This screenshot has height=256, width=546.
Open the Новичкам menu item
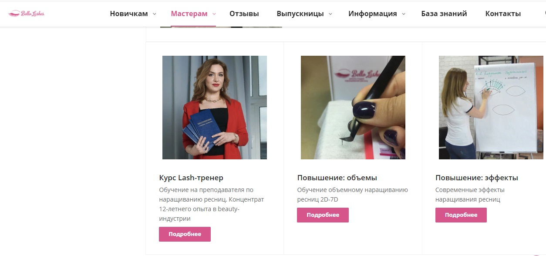click(x=129, y=13)
